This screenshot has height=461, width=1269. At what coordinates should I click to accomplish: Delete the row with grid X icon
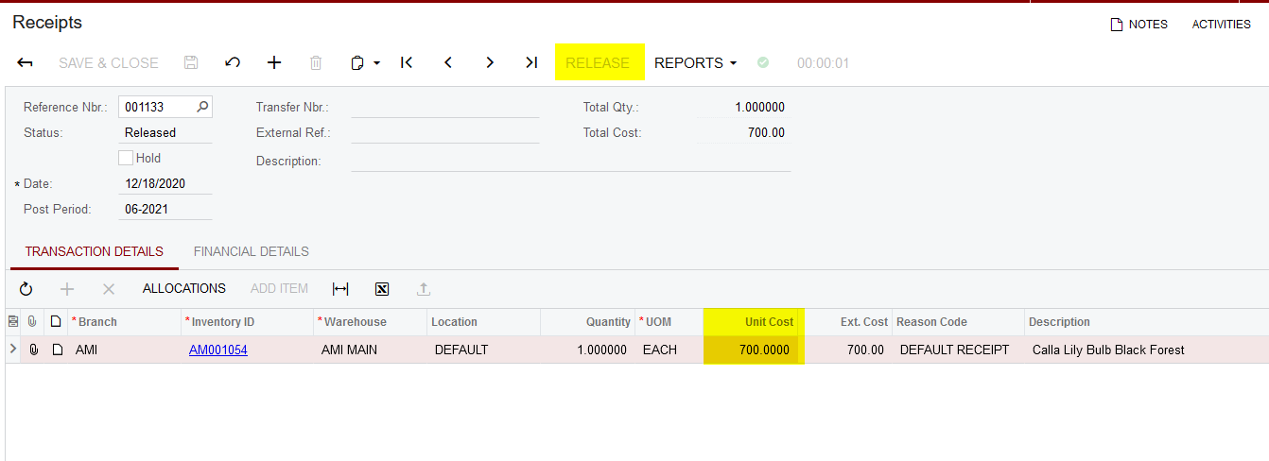(x=109, y=289)
